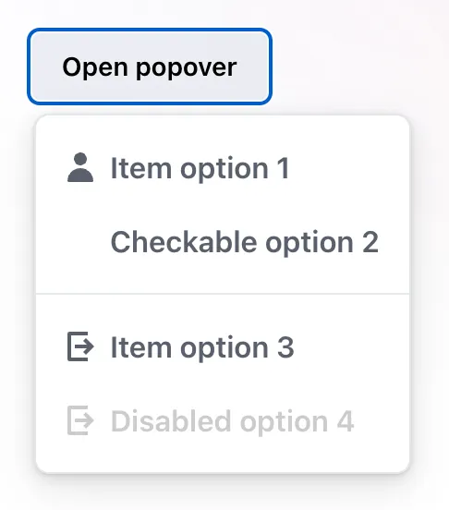This screenshot has width=449, height=510.
Task: Choose the Item option 3 label
Action: pyautogui.click(x=202, y=347)
